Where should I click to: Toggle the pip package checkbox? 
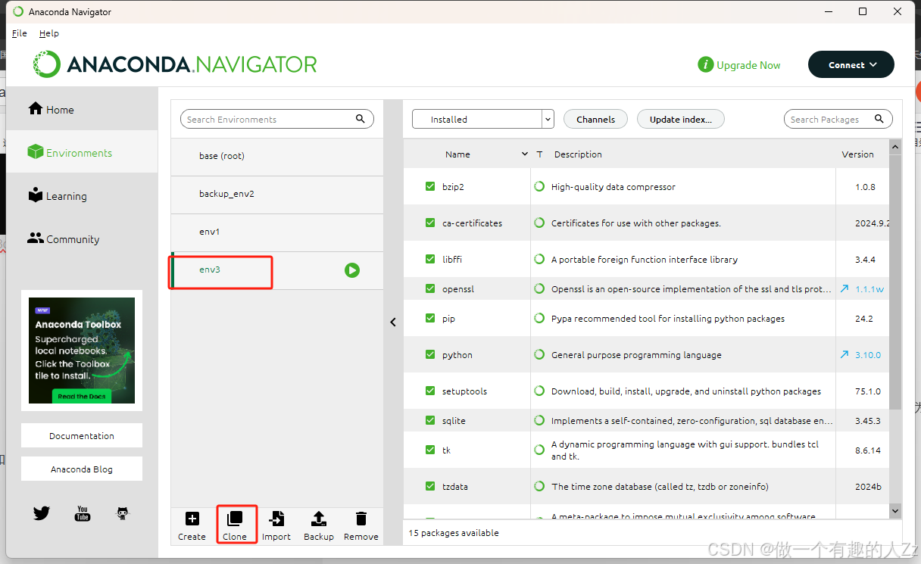[x=430, y=318]
